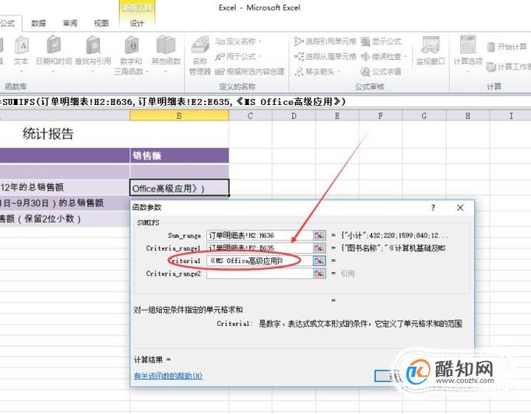Expand 其他函数 dropdown arrow

[166, 72]
